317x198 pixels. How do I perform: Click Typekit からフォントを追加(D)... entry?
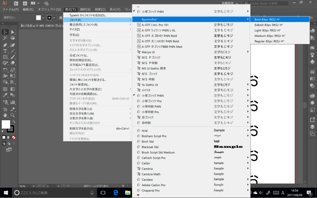(88, 15)
